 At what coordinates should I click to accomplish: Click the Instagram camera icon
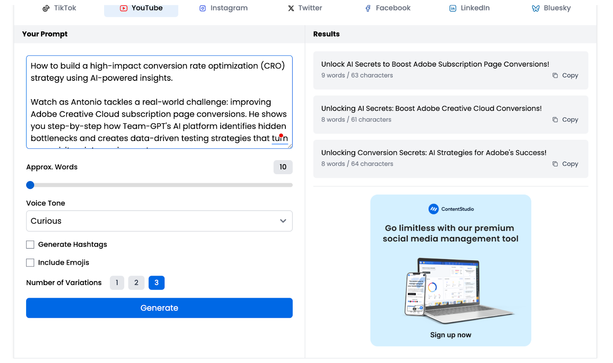[x=203, y=8]
